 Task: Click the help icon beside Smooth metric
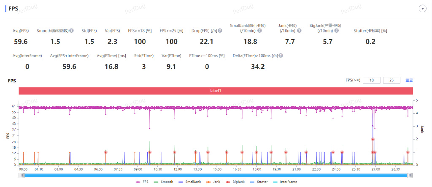pos(71,31)
